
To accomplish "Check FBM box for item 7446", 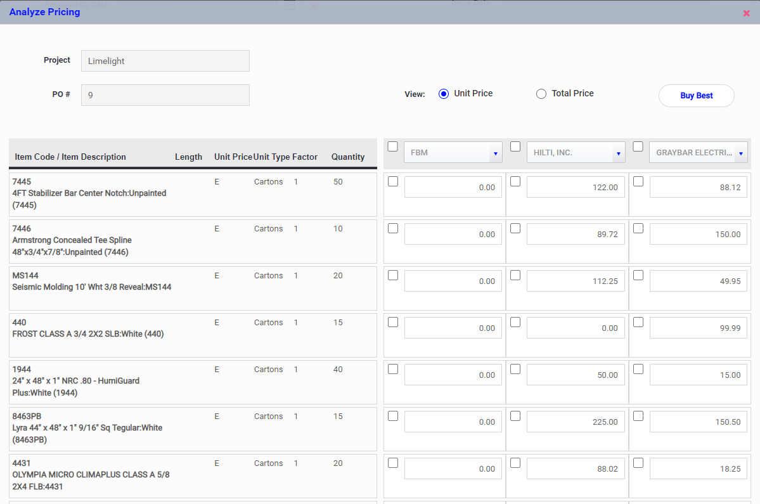I will click(393, 228).
